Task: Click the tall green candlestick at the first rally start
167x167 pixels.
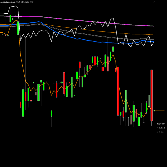Action: (23, 103)
